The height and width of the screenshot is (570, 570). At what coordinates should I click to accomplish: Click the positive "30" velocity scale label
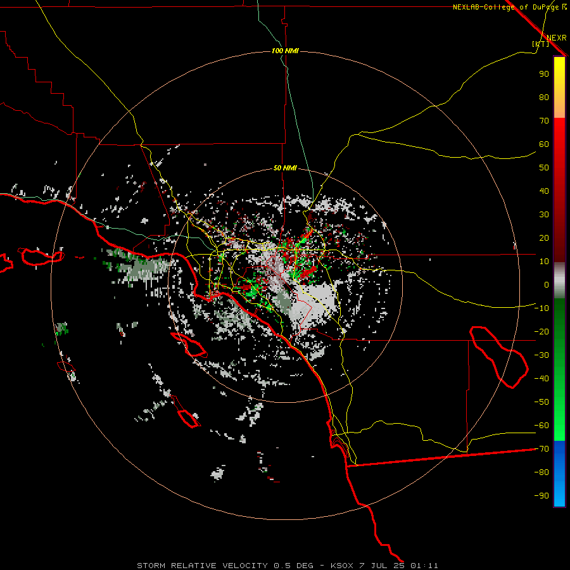[544, 214]
